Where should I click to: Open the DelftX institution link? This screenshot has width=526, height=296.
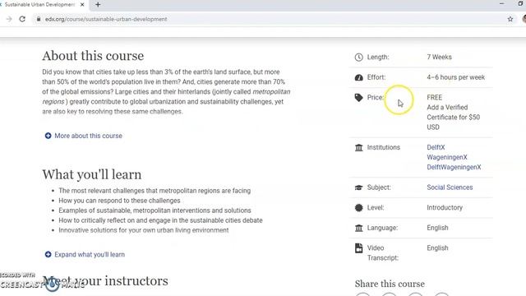pos(436,147)
